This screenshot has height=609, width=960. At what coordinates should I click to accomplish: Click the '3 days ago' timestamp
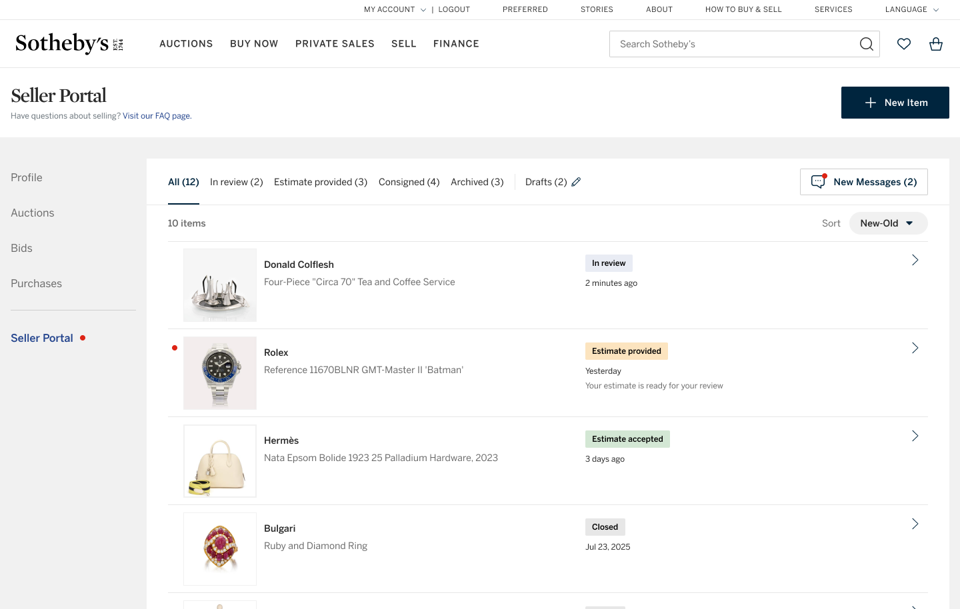(605, 459)
